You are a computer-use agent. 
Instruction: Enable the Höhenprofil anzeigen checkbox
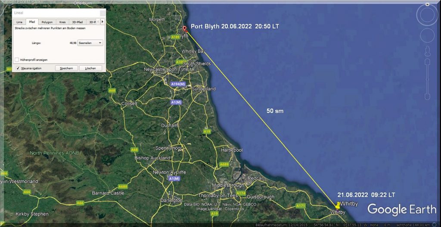coord(17,59)
